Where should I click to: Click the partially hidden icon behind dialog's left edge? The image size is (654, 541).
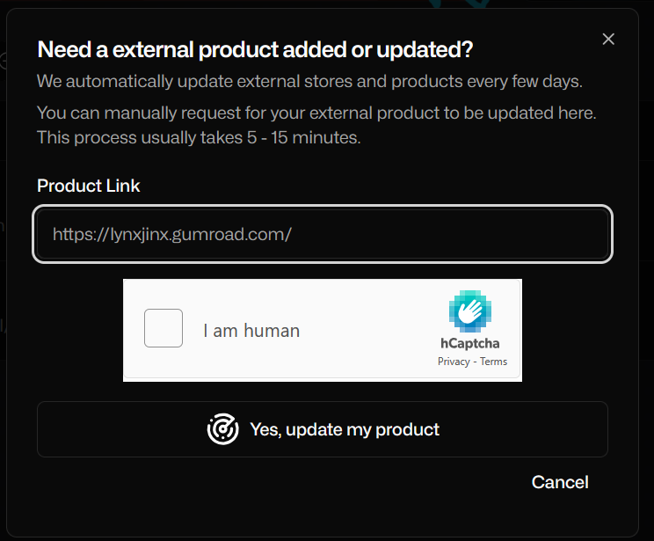pyautogui.click(x=4, y=62)
